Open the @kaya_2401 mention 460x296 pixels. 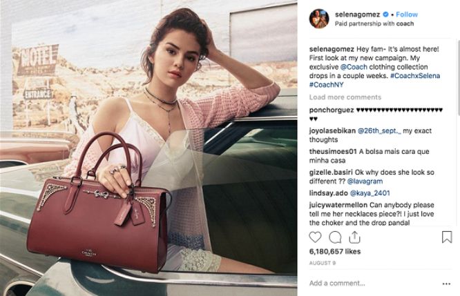click(x=370, y=193)
